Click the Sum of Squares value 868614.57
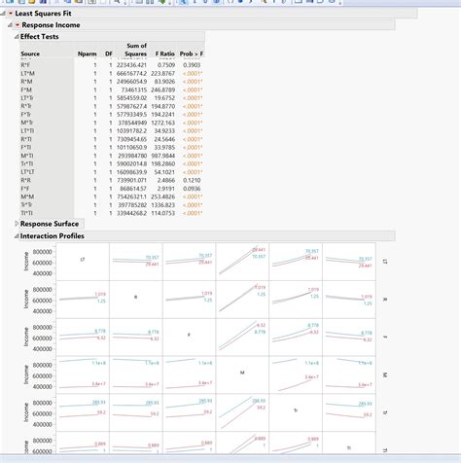 (x=133, y=189)
